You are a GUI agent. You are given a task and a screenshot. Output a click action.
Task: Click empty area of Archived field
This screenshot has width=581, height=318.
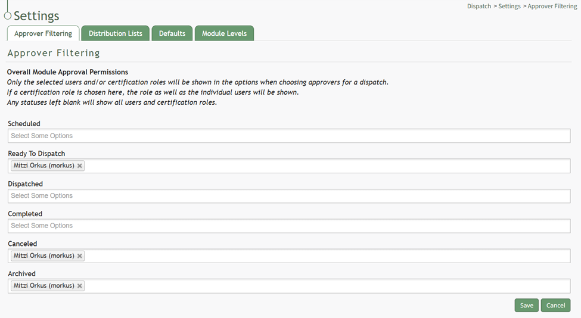click(x=328, y=286)
